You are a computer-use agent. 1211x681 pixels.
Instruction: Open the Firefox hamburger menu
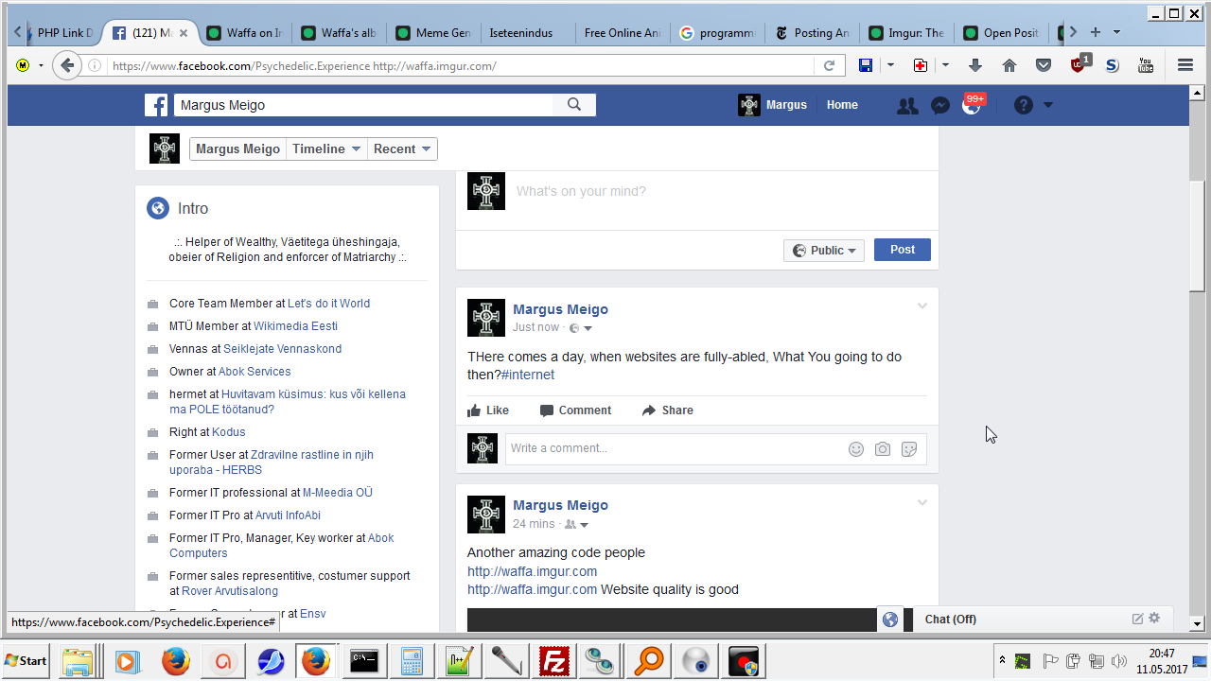[1185, 65]
